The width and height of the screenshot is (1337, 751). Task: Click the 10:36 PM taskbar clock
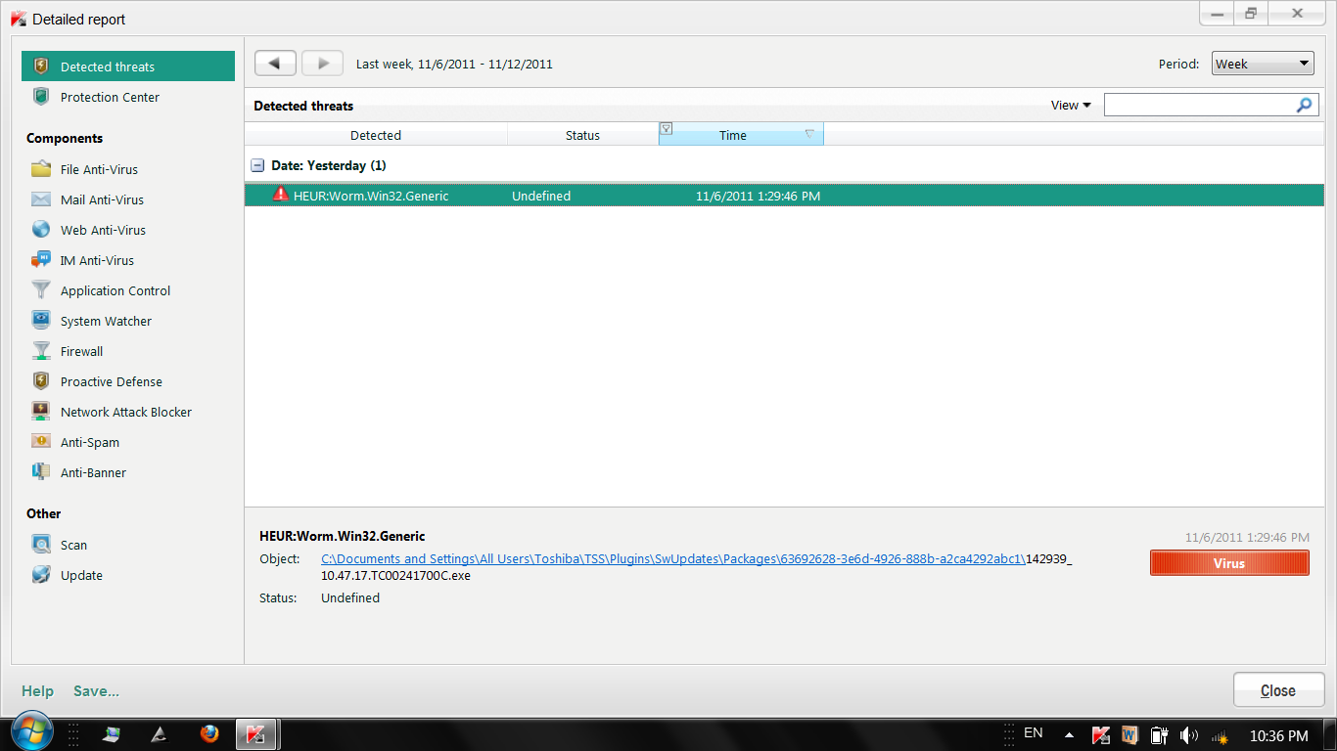[x=1278, y=735]
